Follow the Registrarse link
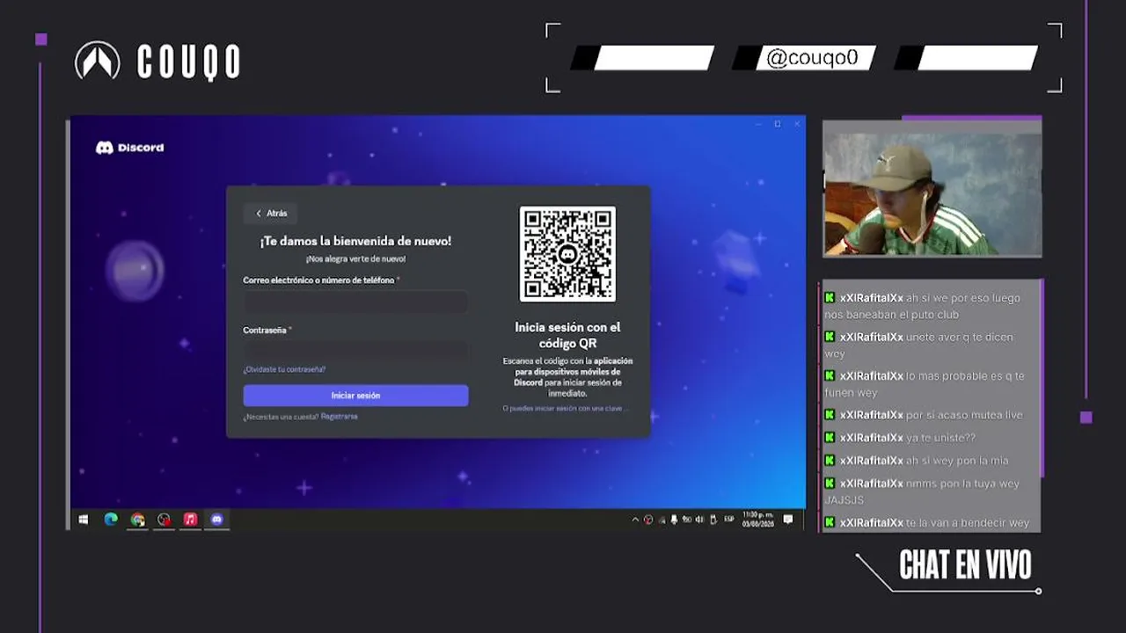Image resolution: width=1126 pixels, height=633 pixels. (x=340, y=417)
